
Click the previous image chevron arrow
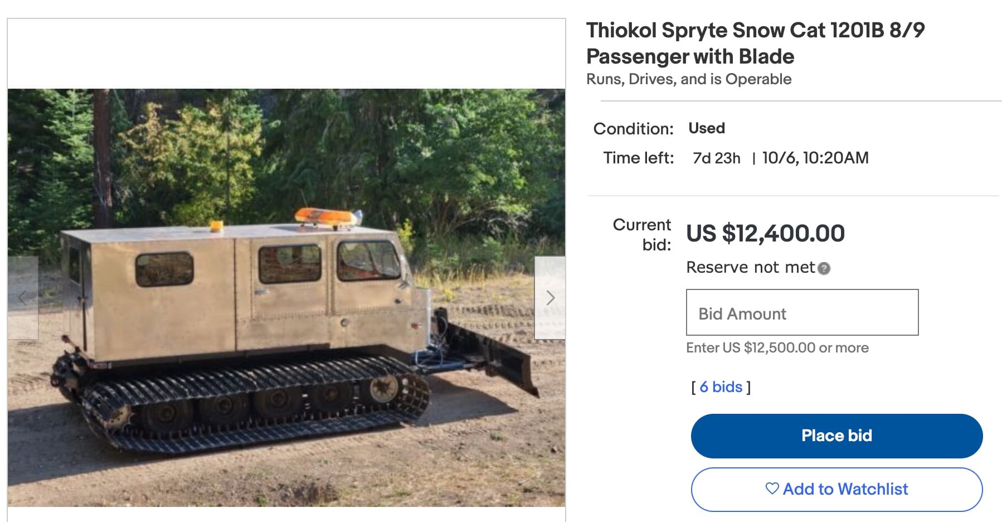[22, 298]
